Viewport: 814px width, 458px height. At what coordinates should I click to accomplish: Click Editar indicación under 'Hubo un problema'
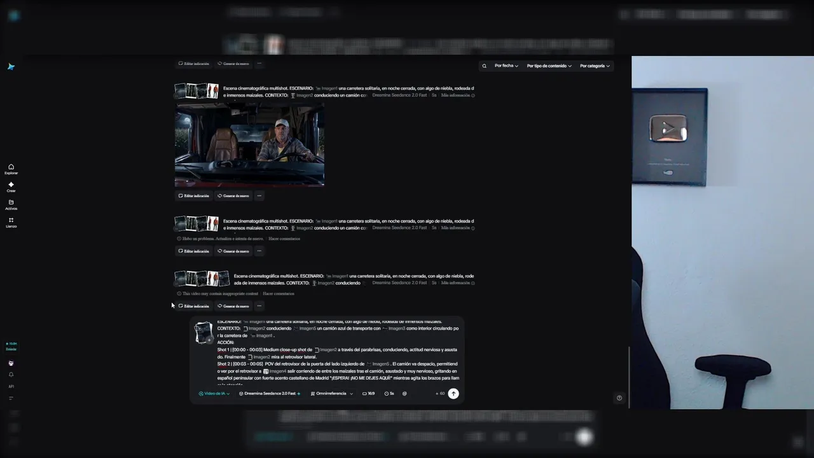(x=193, y=251)
